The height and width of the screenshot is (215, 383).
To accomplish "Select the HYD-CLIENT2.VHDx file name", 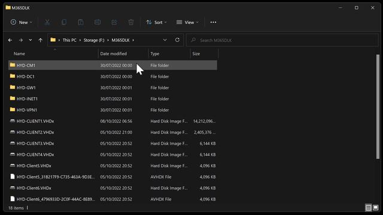I will tap(35, 133).
